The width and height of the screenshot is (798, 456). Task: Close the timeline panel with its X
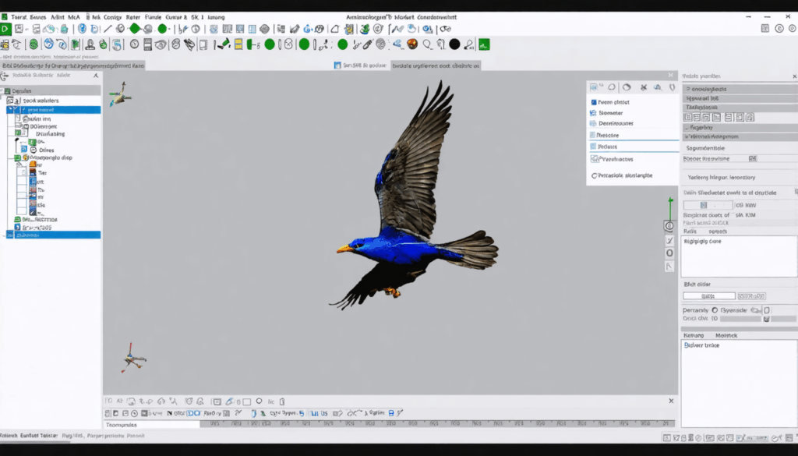point(671,401)
